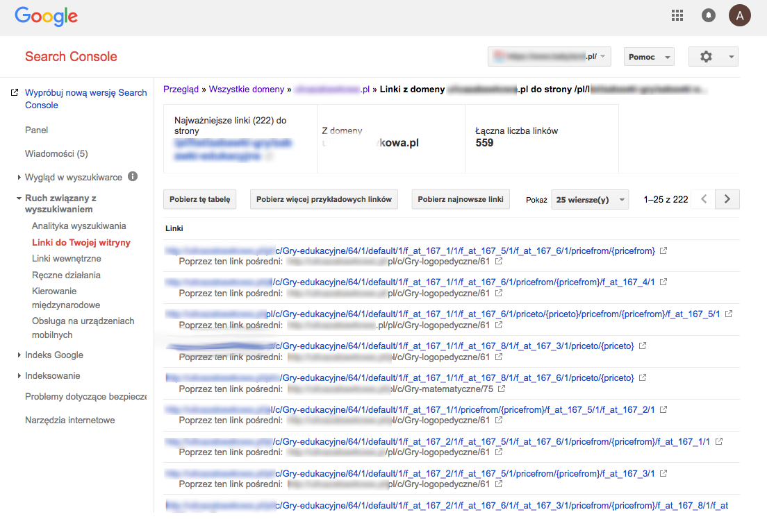
Task: Select Linki do Twojej witryny item
Action: 81,242
